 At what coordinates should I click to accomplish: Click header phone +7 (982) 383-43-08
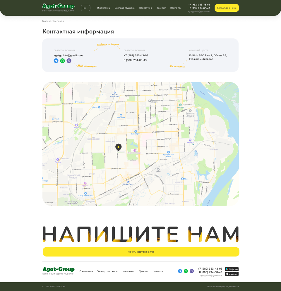[x=199, y=5]
